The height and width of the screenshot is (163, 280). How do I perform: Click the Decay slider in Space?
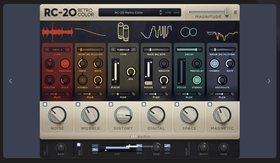[x=189, y=50]
